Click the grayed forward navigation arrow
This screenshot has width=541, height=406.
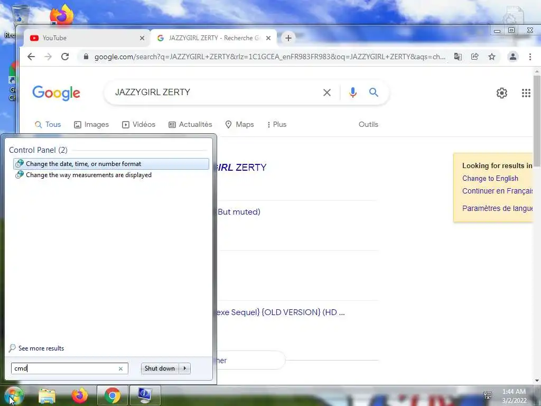point(48,57)
